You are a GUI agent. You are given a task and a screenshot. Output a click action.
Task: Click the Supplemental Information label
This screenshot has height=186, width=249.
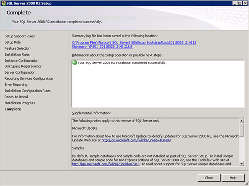pyautogui.click(x=91, y=113)
